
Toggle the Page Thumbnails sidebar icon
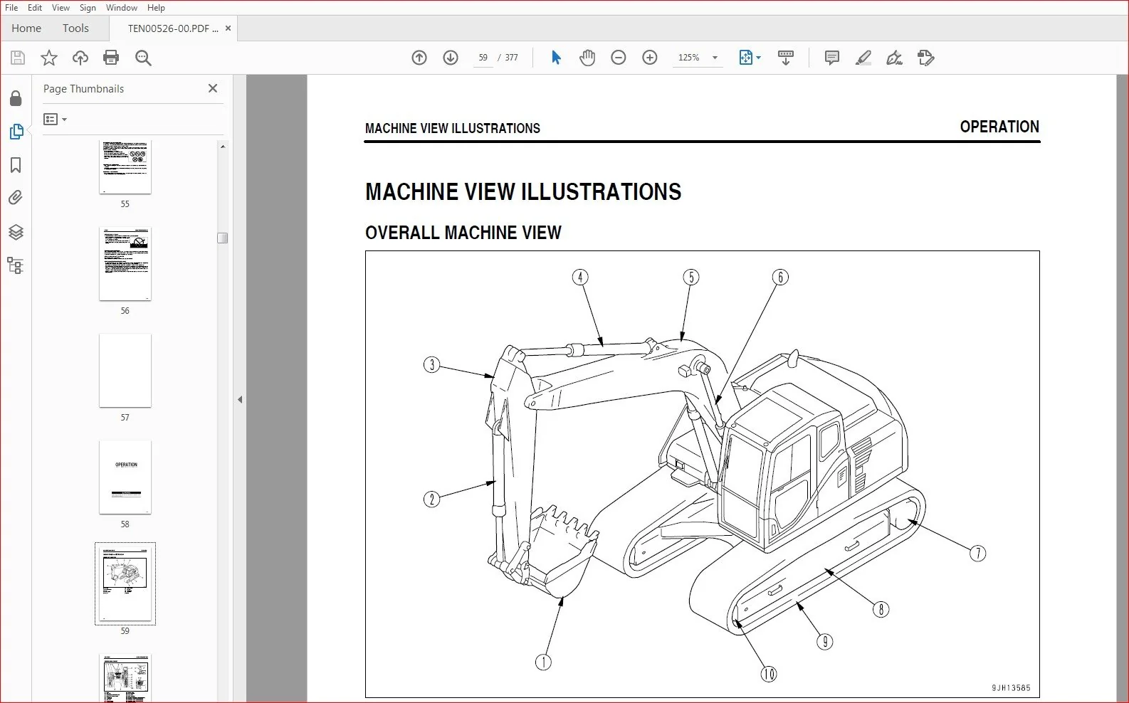tap(16, 132)
